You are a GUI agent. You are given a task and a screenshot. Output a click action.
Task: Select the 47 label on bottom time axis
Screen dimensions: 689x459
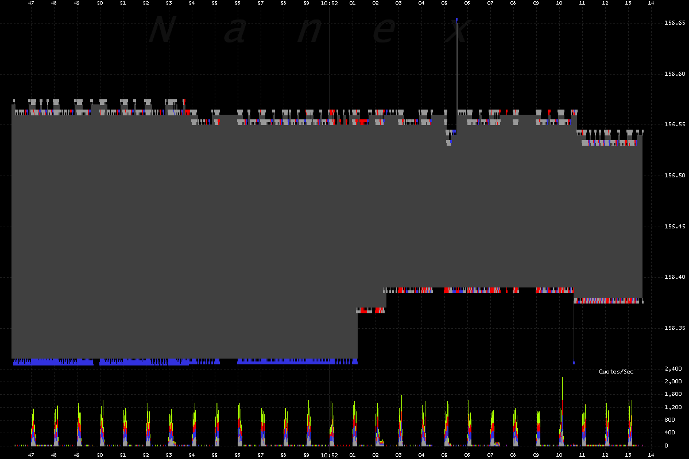31,455
